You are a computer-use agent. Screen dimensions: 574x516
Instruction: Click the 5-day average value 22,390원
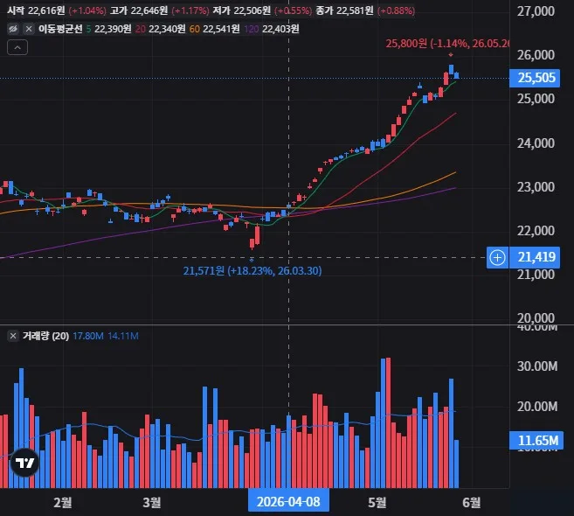tap(113, 29)
